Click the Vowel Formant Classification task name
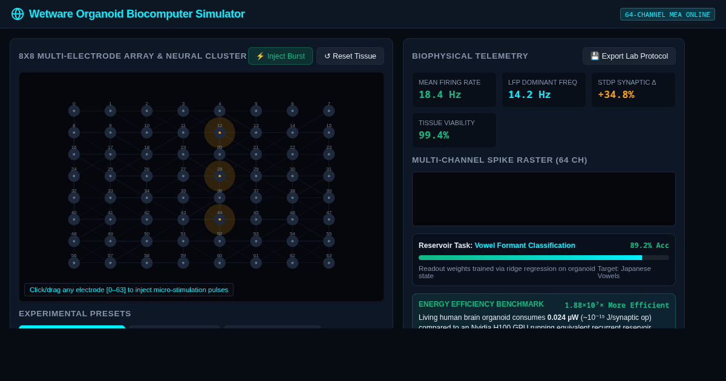726x381 pixels. pos(525,246)
